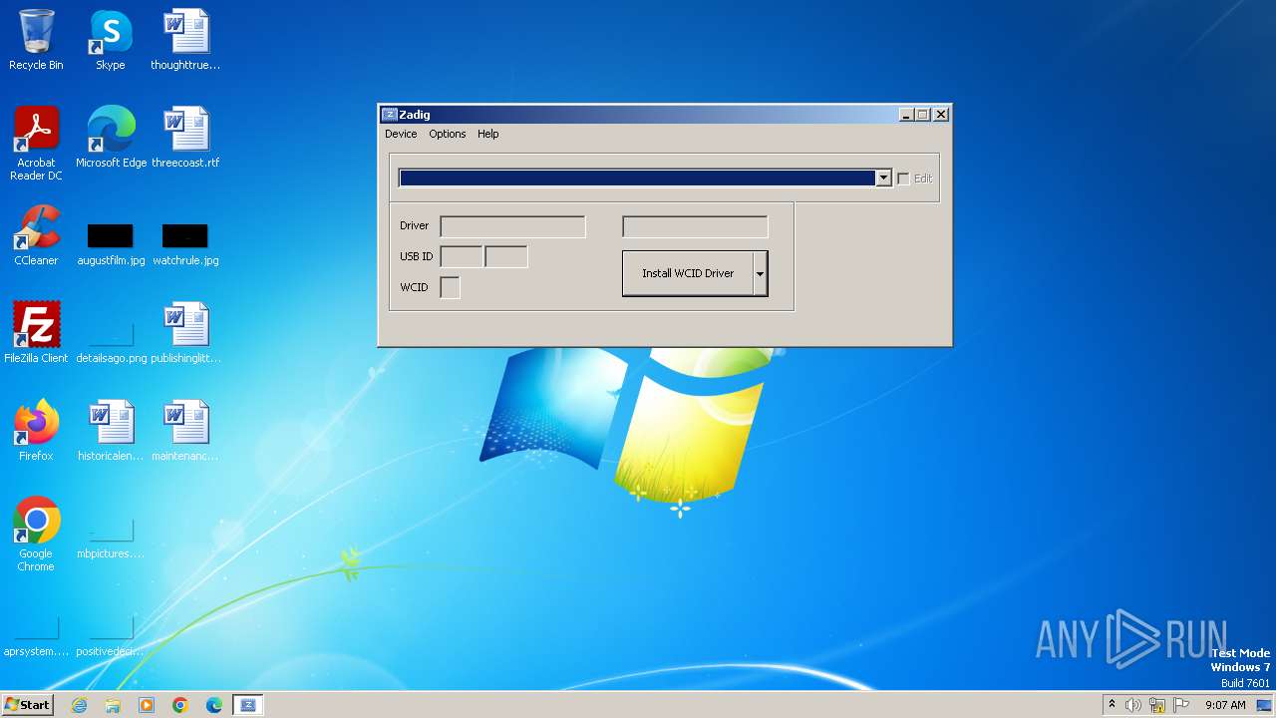Select the threecoast.rtf file icon
Image resolution: width=1276 pixels, height=718 pixels.
185,138
